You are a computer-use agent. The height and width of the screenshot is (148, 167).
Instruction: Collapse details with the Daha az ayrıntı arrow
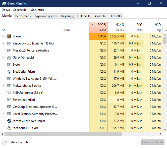[4, 142]
